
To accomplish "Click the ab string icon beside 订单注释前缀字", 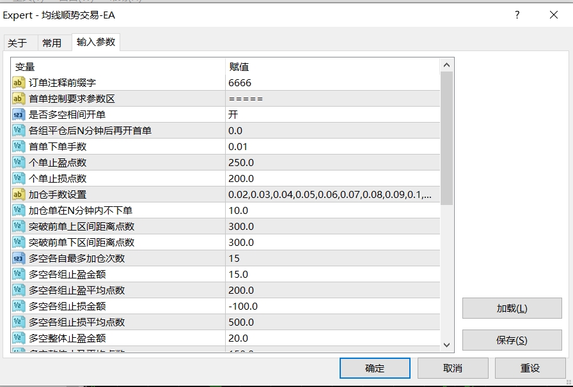I will [x=17, y=82].
